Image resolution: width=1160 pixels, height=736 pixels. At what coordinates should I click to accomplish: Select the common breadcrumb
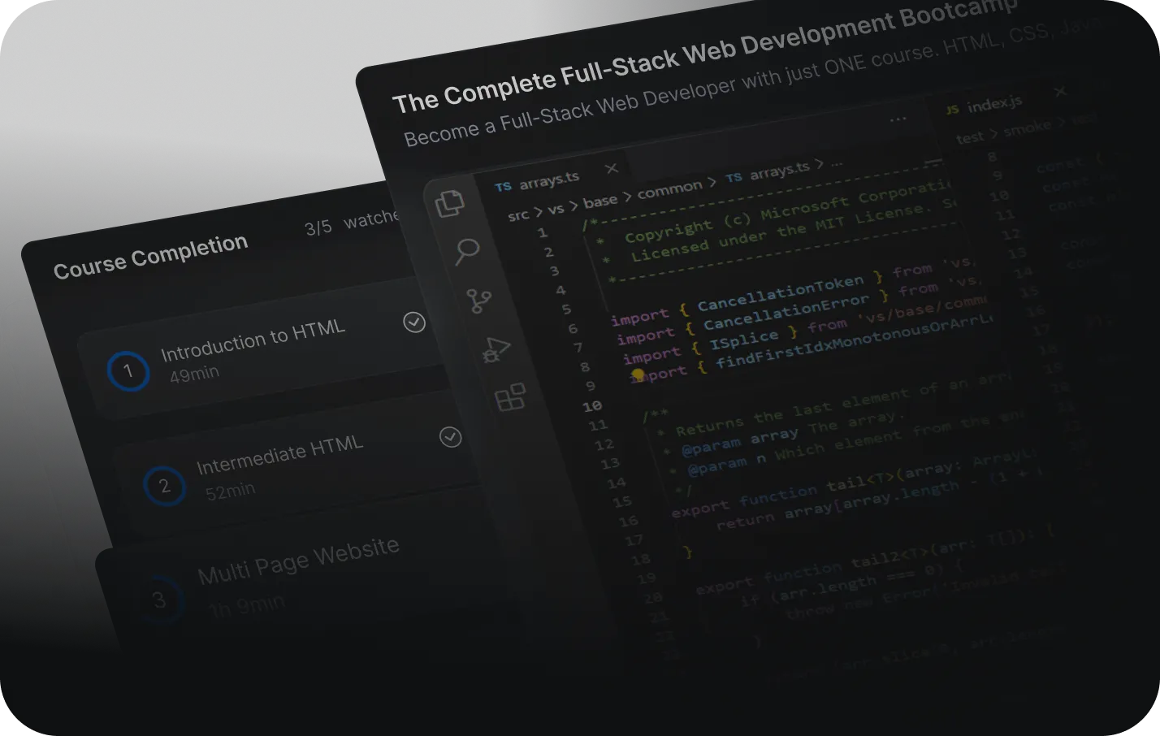pyautogui.click(x=669, y=190)
